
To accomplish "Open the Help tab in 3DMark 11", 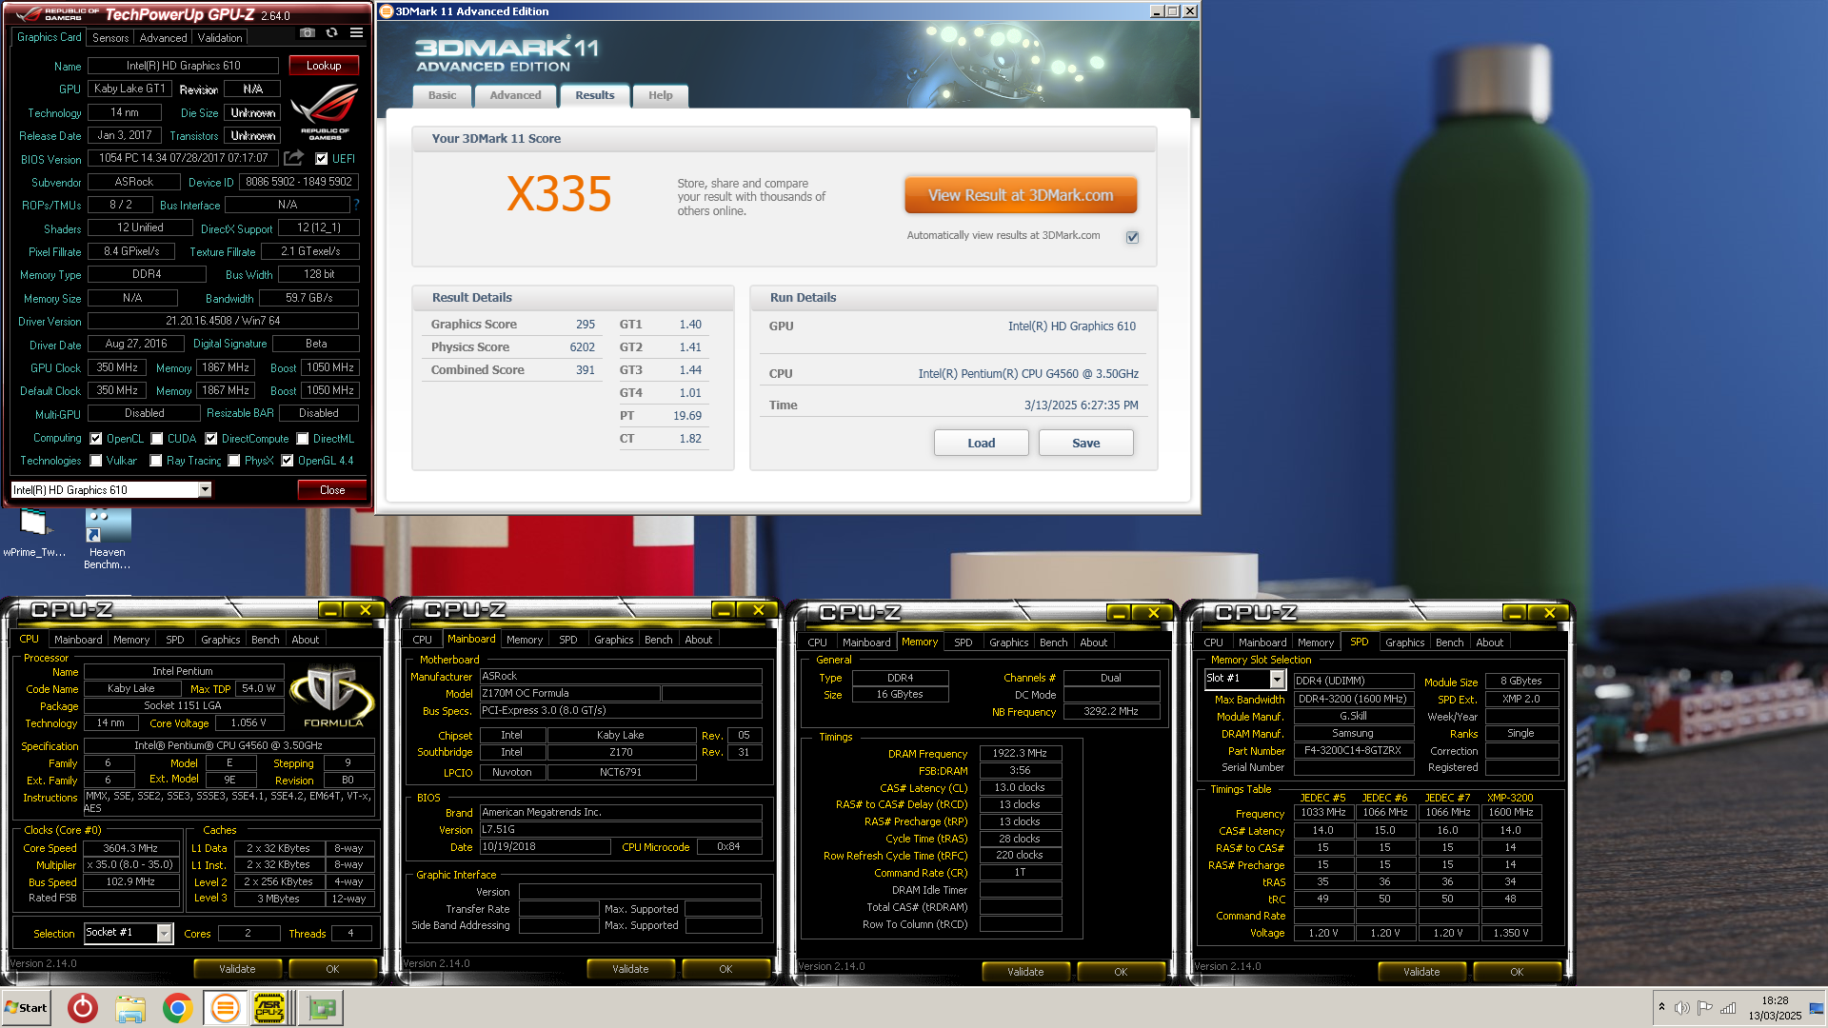I will (660, 95).
